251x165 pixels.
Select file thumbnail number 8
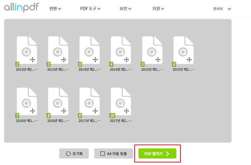click(x=58, y=101)
